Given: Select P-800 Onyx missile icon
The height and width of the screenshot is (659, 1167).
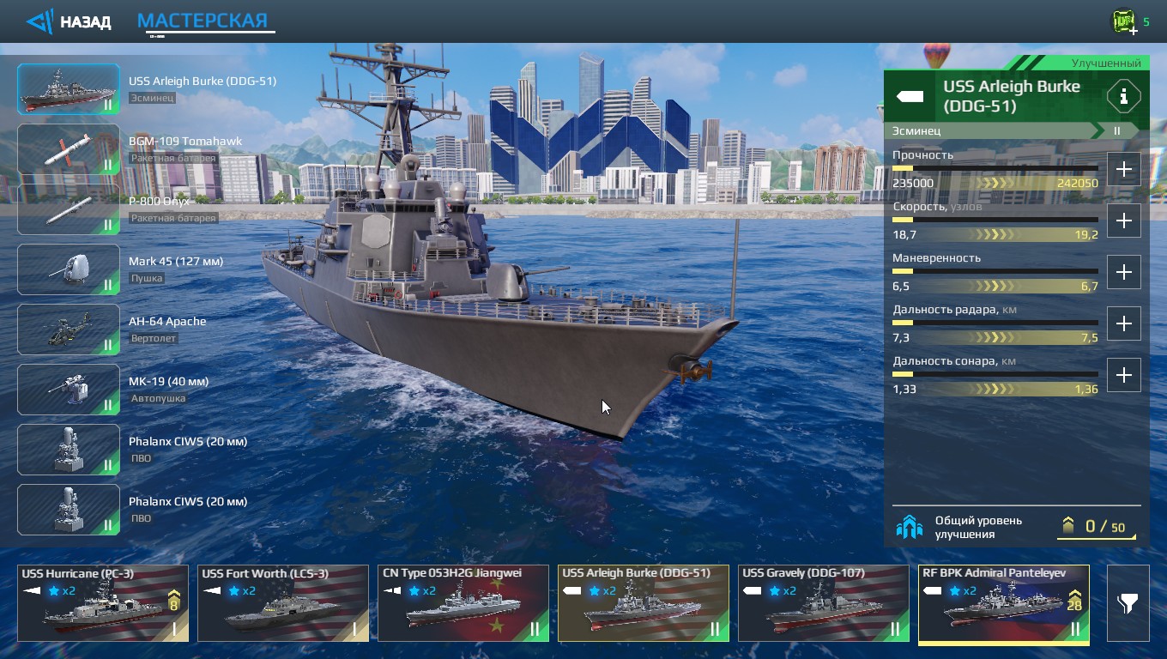Looking at the screenshot, I should click(69, 209).
